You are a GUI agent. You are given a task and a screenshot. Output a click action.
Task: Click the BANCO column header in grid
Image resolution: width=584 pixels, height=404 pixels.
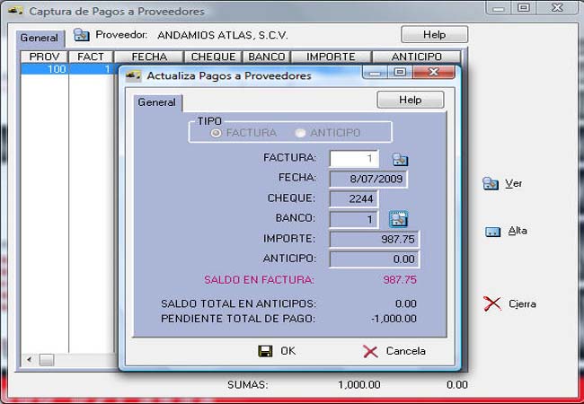pos(267,57)
